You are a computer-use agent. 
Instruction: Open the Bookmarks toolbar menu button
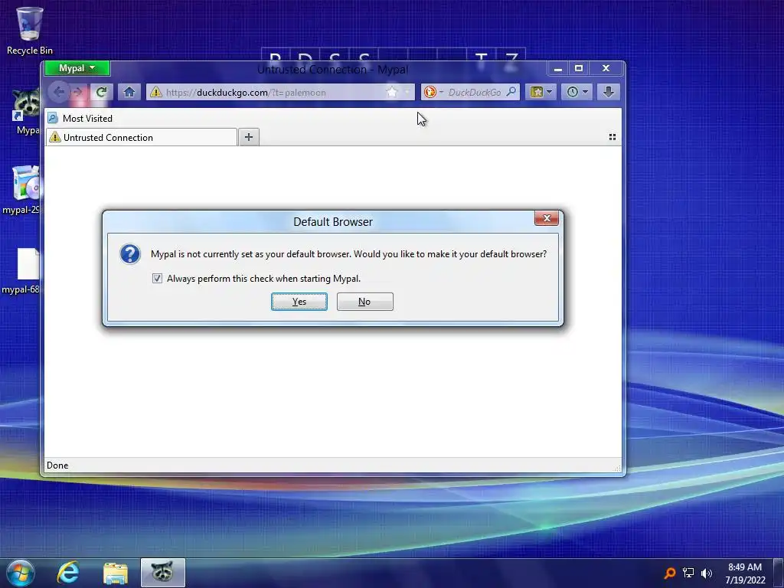541,92
